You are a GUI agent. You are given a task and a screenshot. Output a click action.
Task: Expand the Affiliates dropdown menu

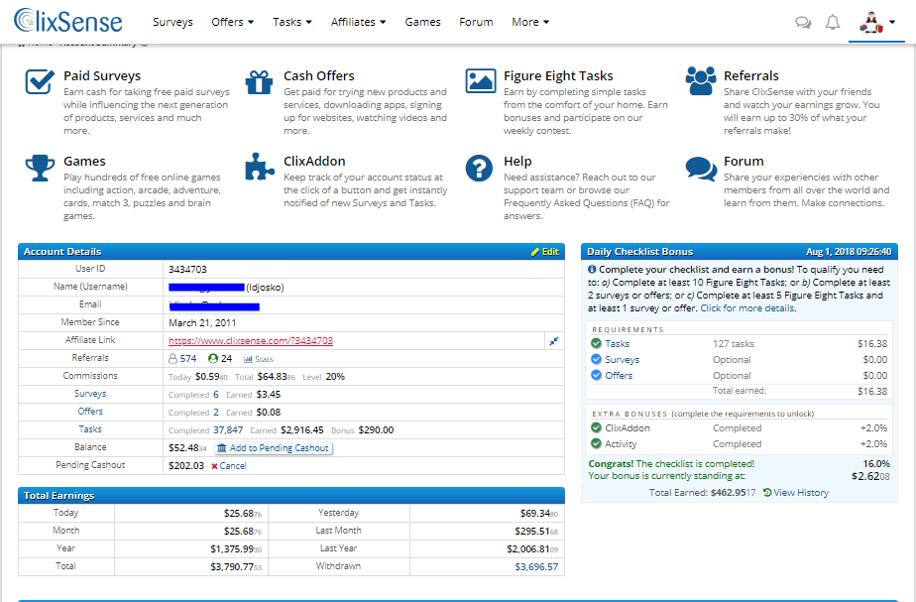point(358,22)
